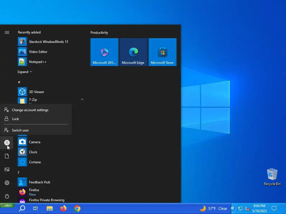Click the taskbar Search magnifier
The image size is (286, 214).
point(22,208)
